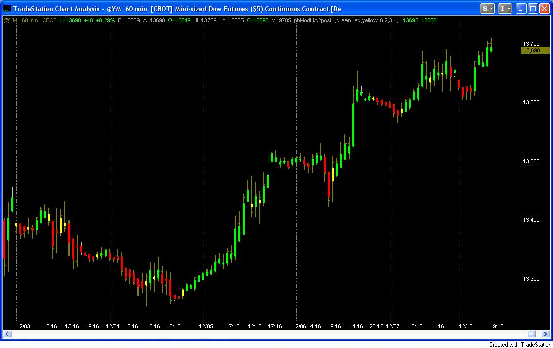Click the Lo=13605 low value
553x348 pixels.
coord(231,20)
